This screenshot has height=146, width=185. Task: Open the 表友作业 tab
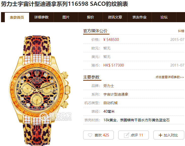pos(140,17)
